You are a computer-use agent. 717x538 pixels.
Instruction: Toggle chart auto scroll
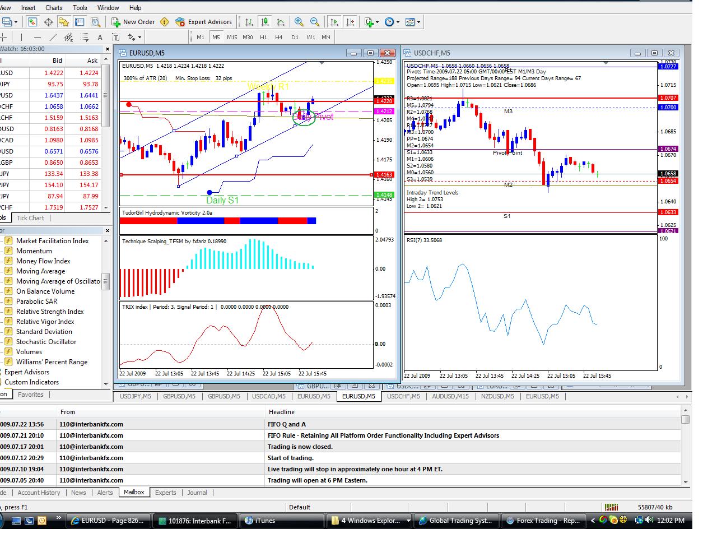click(x=334, y=22)
